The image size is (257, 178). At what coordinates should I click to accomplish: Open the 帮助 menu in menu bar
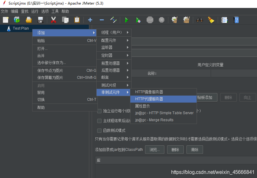coord(65,11)
